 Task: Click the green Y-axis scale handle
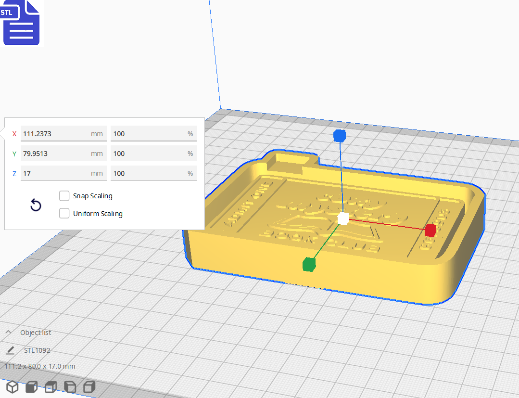(309, 264)
